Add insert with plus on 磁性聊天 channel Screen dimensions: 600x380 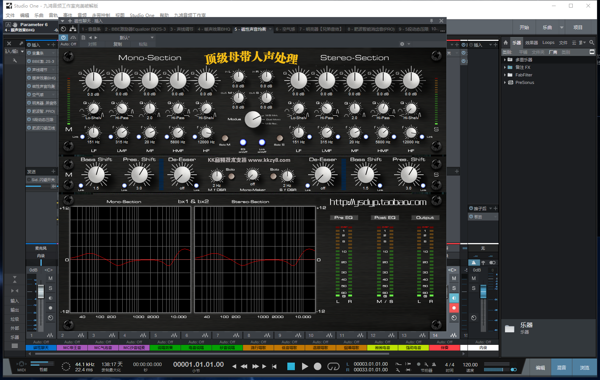coord(53,45)
